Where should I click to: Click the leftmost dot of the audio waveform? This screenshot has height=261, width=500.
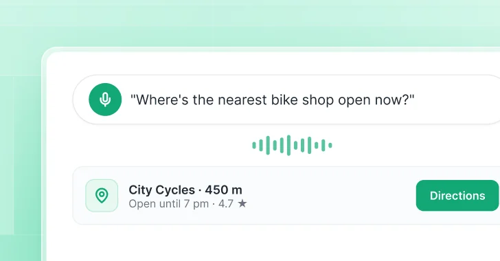coord(254,146)
